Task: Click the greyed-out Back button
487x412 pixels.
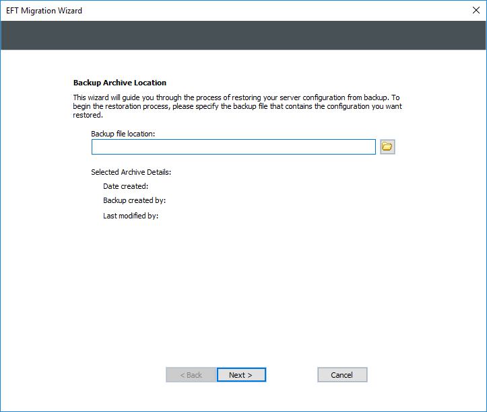Action: 191,374
